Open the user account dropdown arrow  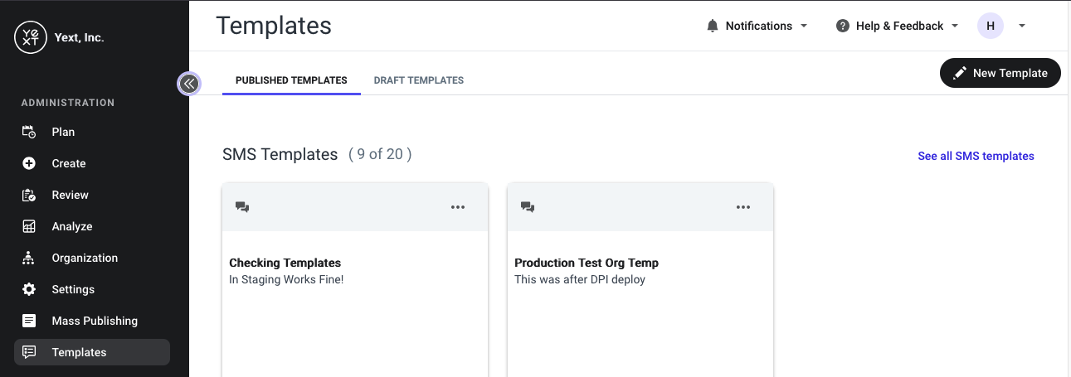point(1022,26)
